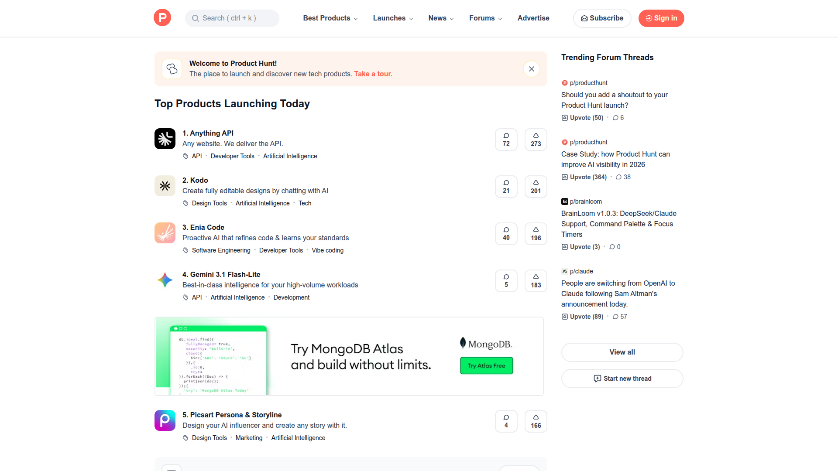Click the Try Atlas Free button
This screenshot has height=471, width=838.
click(x=486, y=365)
